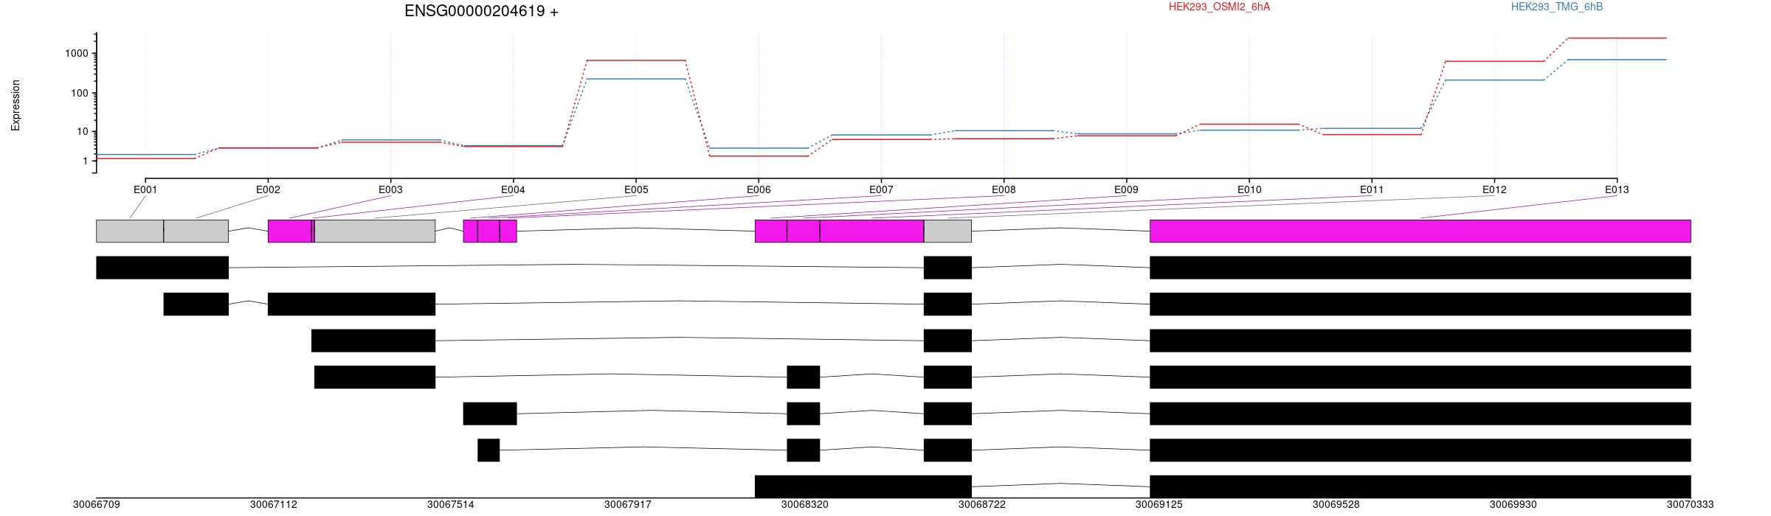Click the small black exon of sixth transcript

(489, 450)
